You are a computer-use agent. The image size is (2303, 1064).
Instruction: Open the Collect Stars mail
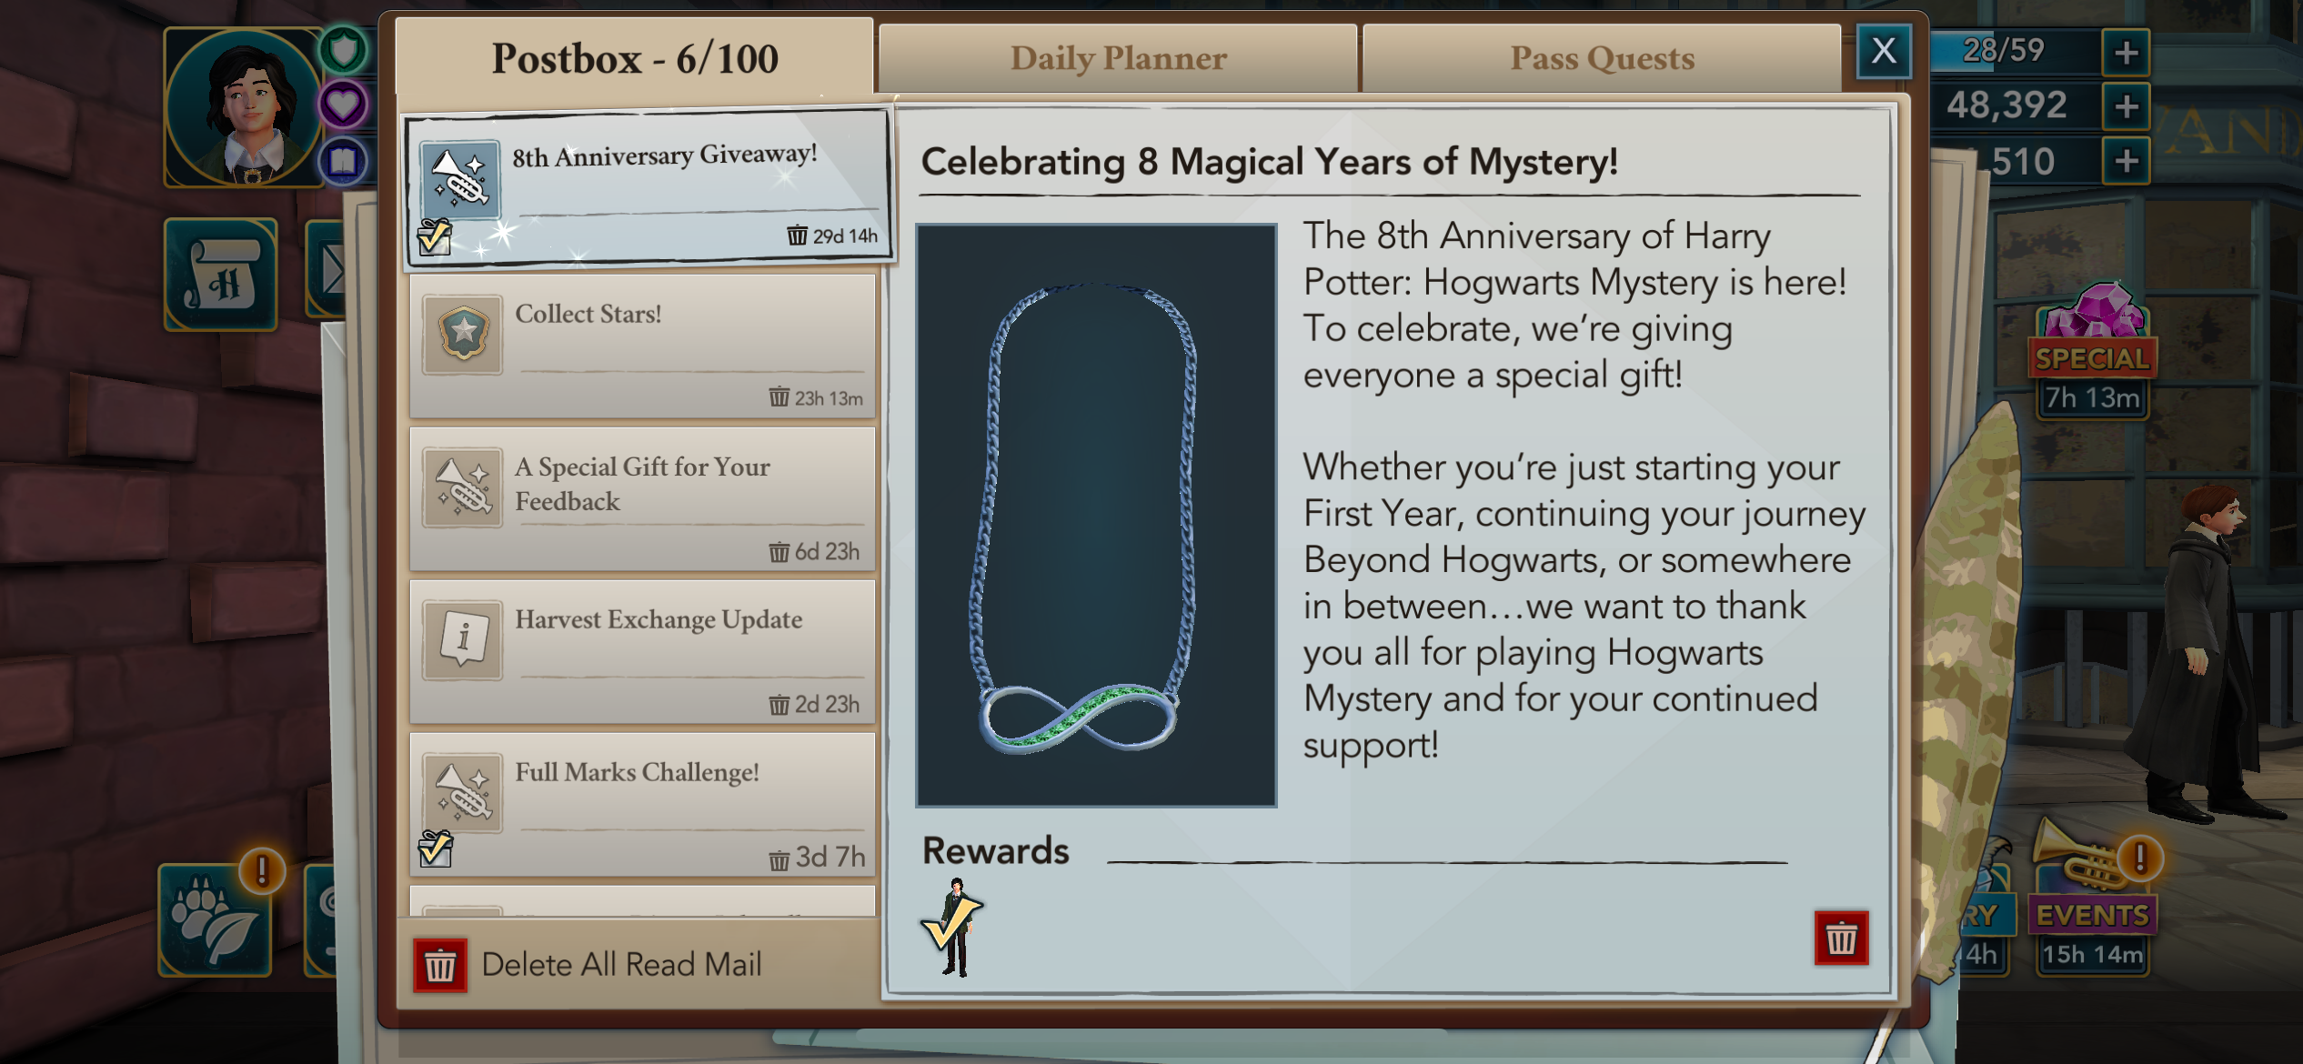point(642,346)
